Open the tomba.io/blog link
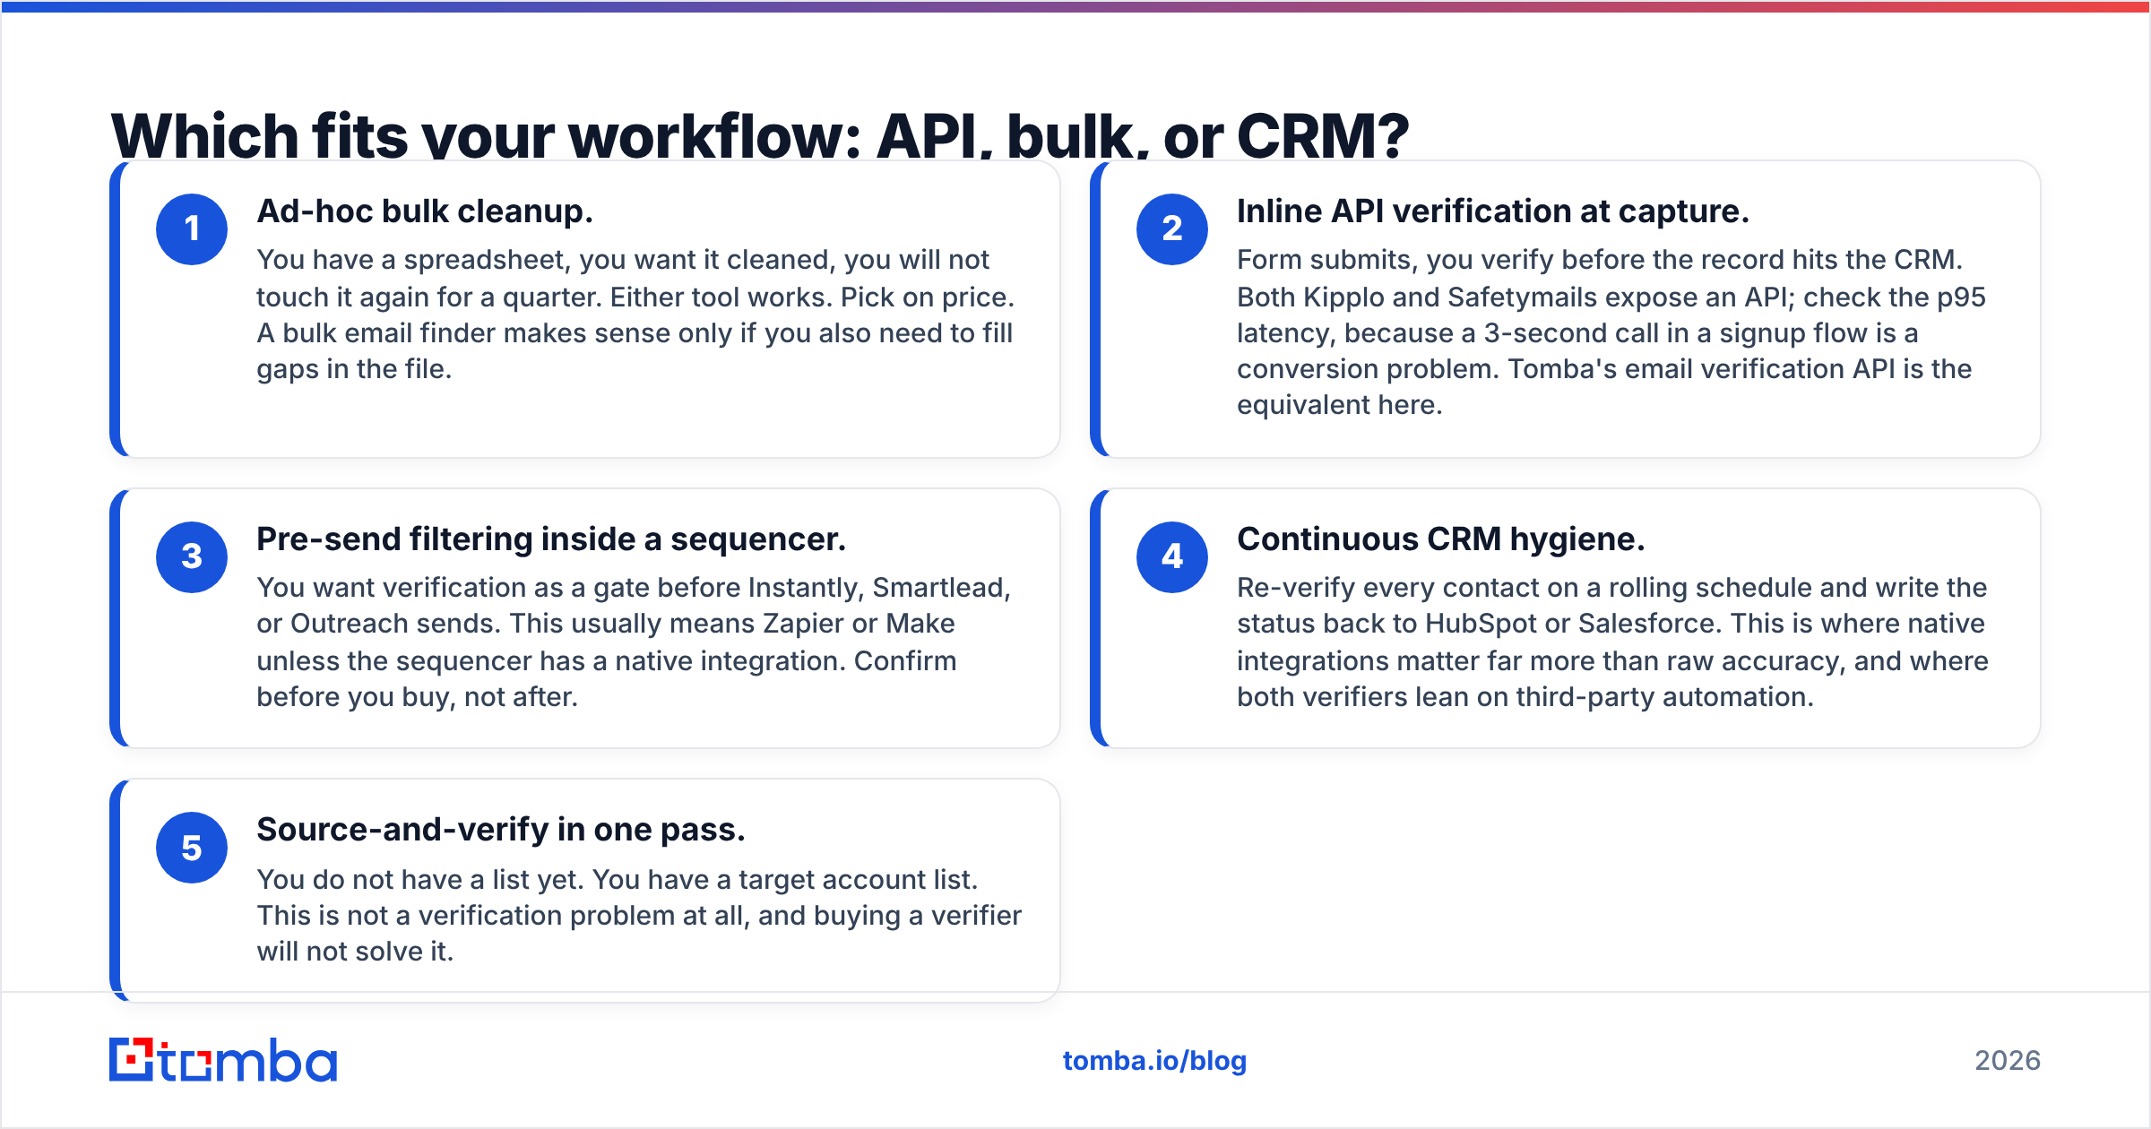 pyautogui.click(x=1154, y=1061)
